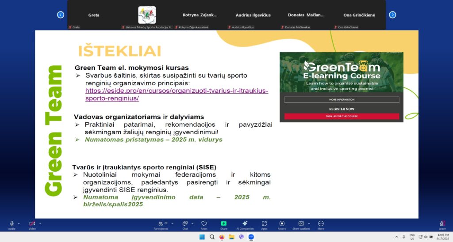Click red SIGN UP FOR THE COURSE button
Viewport: 453px width, 242px height.
[x=342, y=116]
